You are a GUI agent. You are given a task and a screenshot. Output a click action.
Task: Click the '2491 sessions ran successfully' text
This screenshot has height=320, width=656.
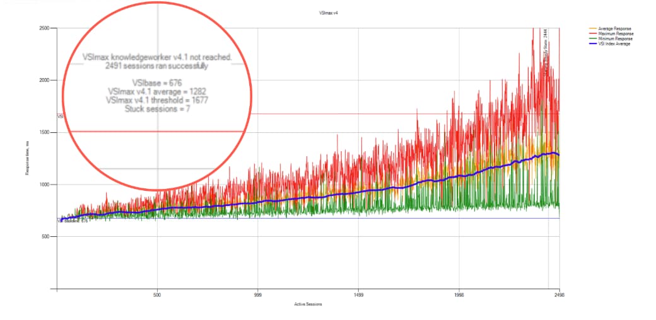pyautogui.click(x=156, y=66)
